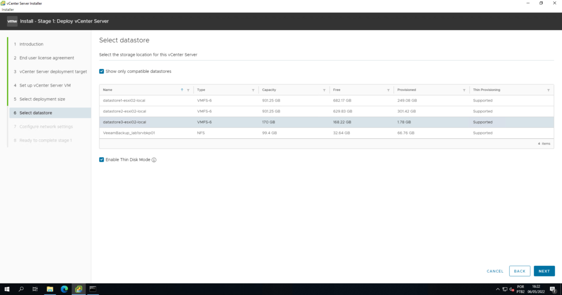Open the Installer menu

(x=8, y=10)
